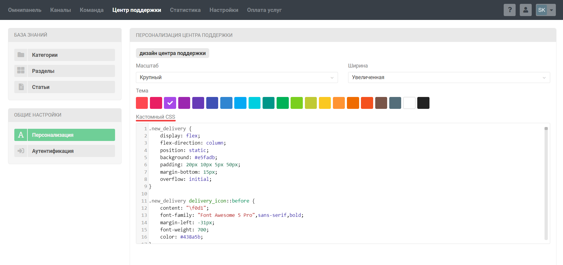The image size is (563, 265).
Task: Open the Ширина dropdown set to Увеличенная
Action: click(449, 77)
